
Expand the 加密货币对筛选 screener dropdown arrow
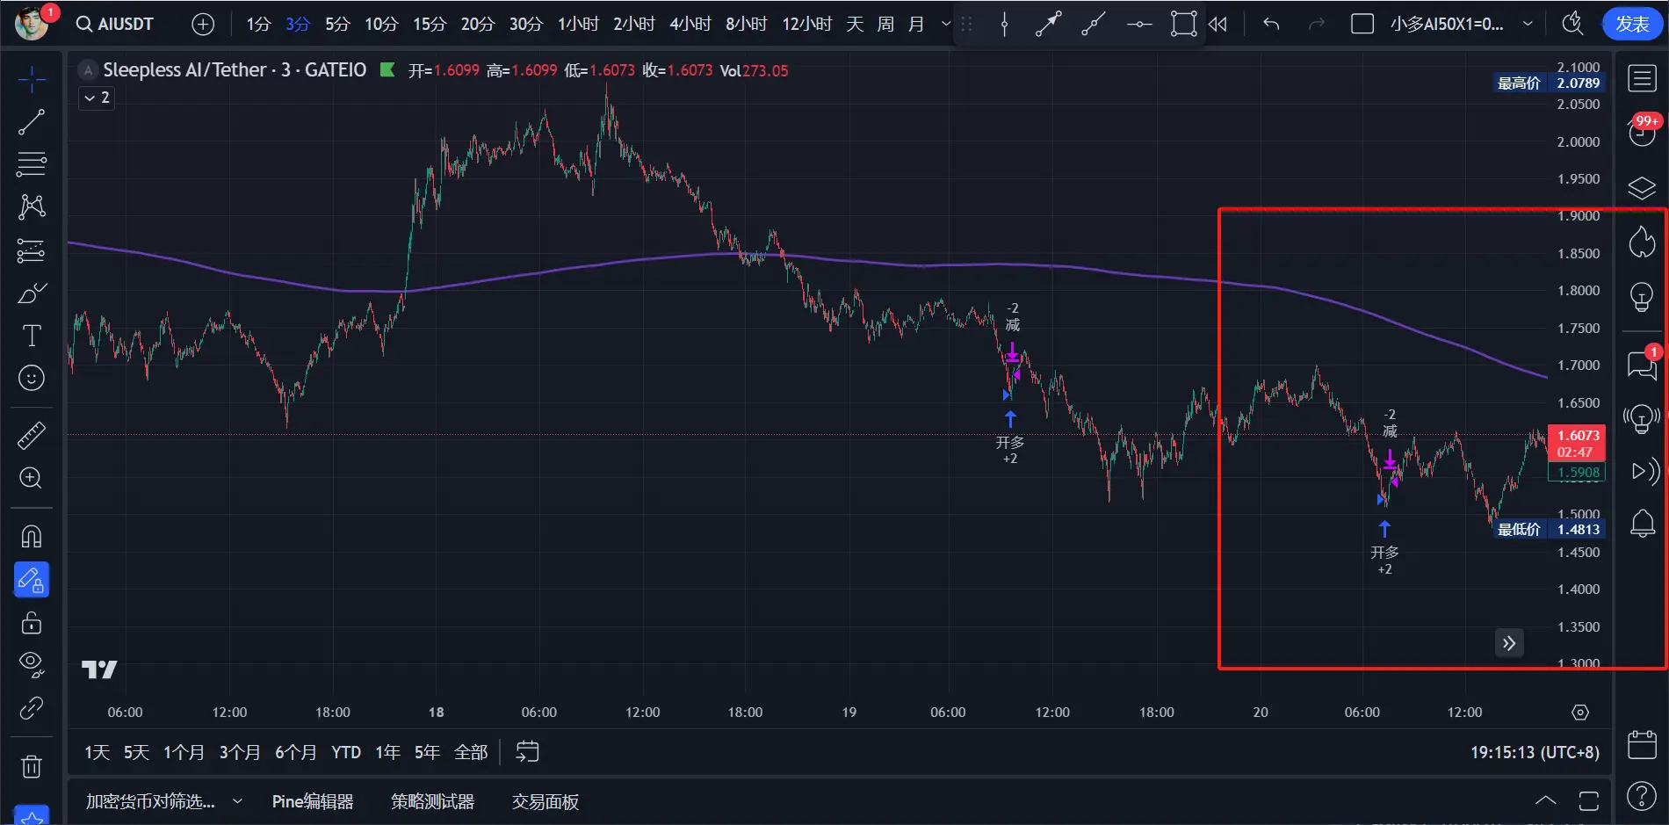237,801
